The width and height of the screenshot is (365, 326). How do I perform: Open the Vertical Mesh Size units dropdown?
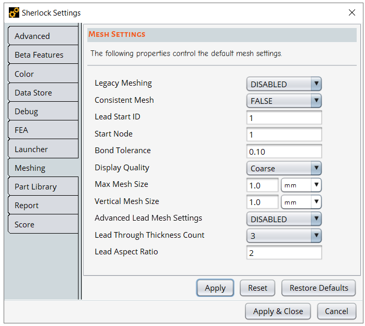pyautogui.click(x=301, y=202)
